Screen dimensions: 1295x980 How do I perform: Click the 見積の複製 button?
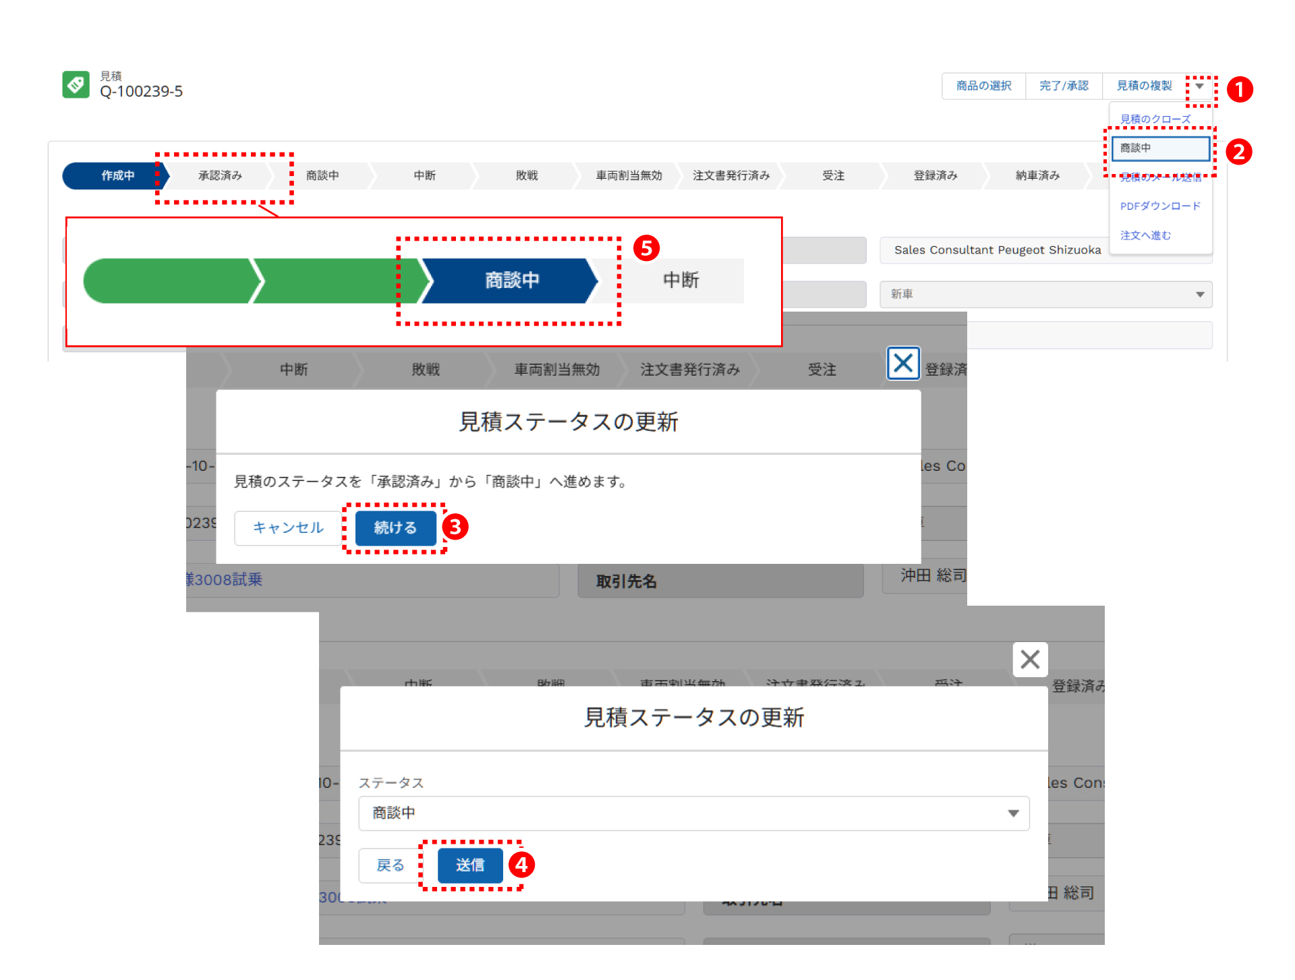(x=1144, y=86)
